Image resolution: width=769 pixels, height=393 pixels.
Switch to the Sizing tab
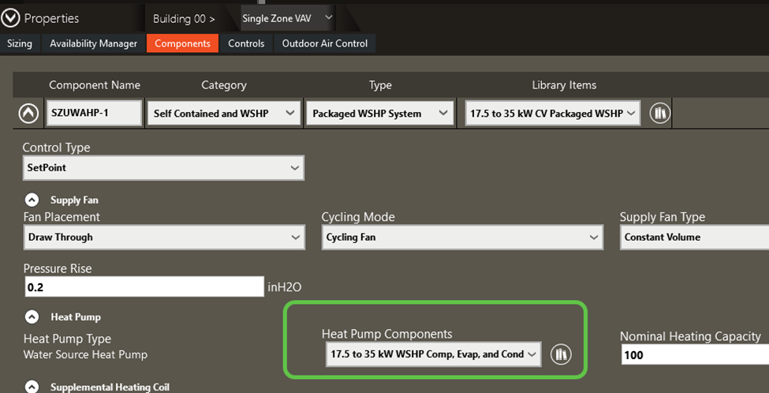point(20,43)
